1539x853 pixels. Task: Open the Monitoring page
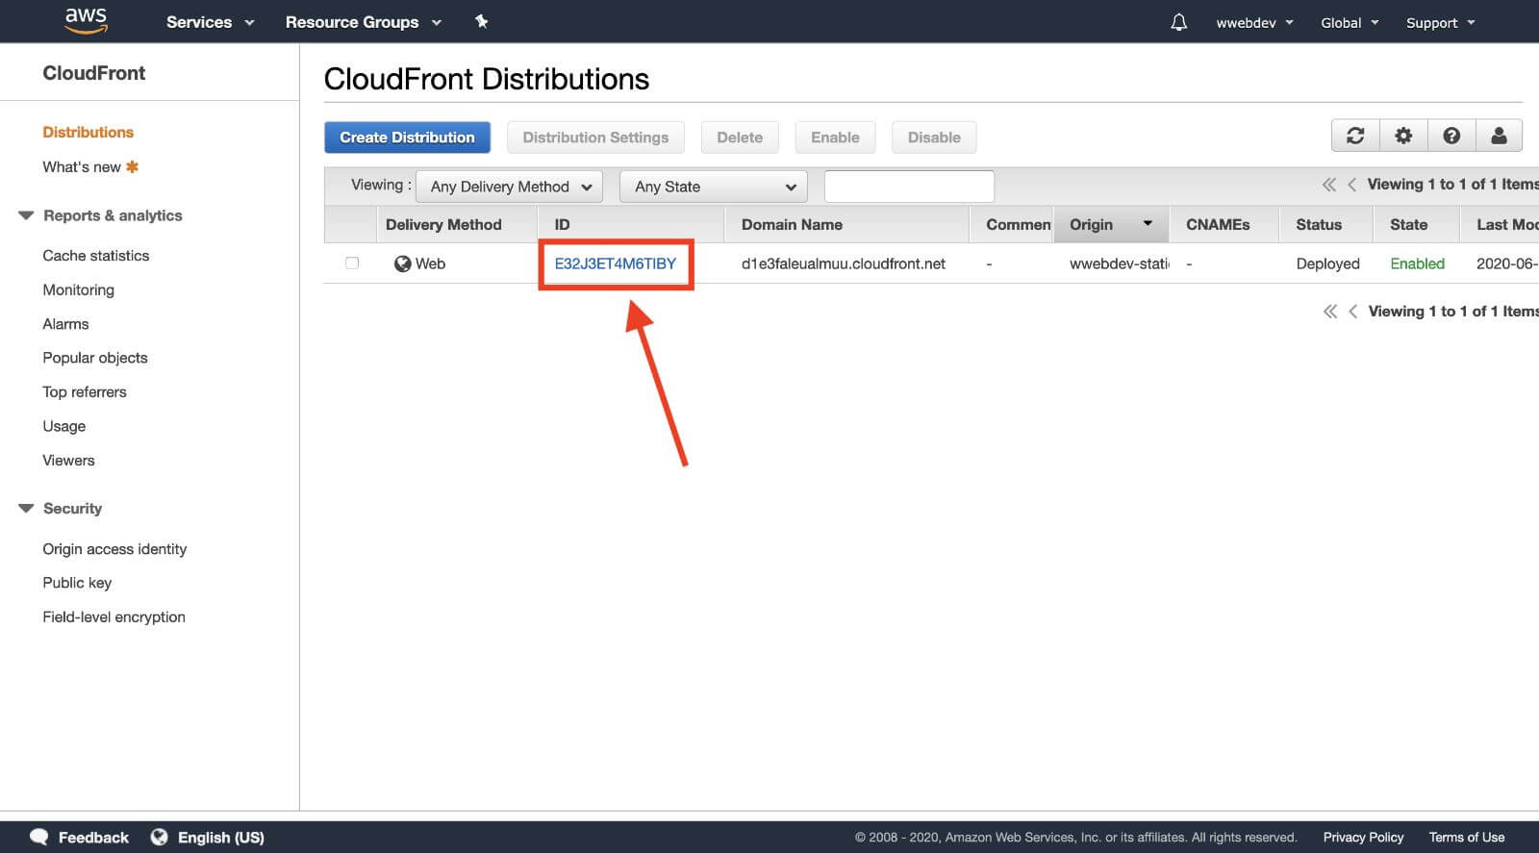[x=78, y=289]
